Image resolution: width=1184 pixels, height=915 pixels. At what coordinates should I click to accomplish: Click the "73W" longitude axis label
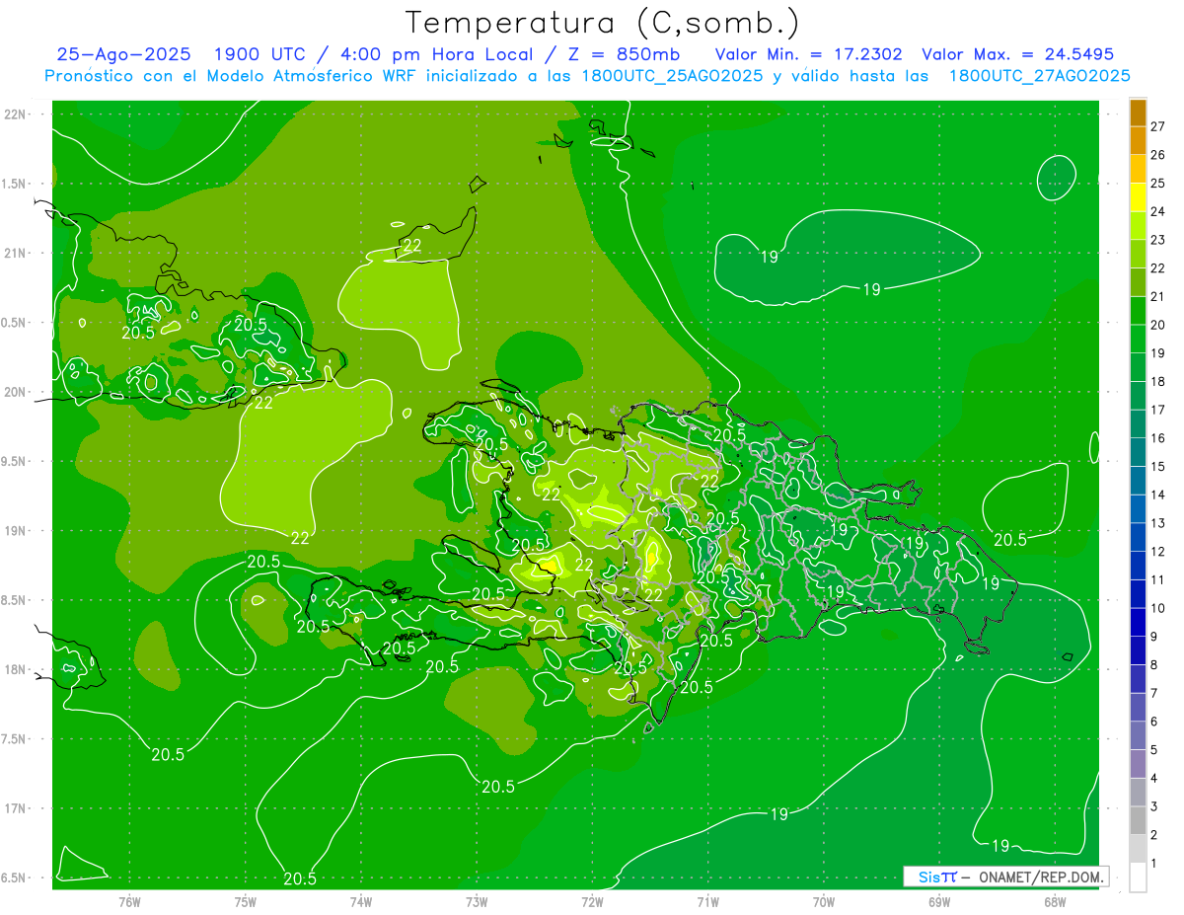477,902
